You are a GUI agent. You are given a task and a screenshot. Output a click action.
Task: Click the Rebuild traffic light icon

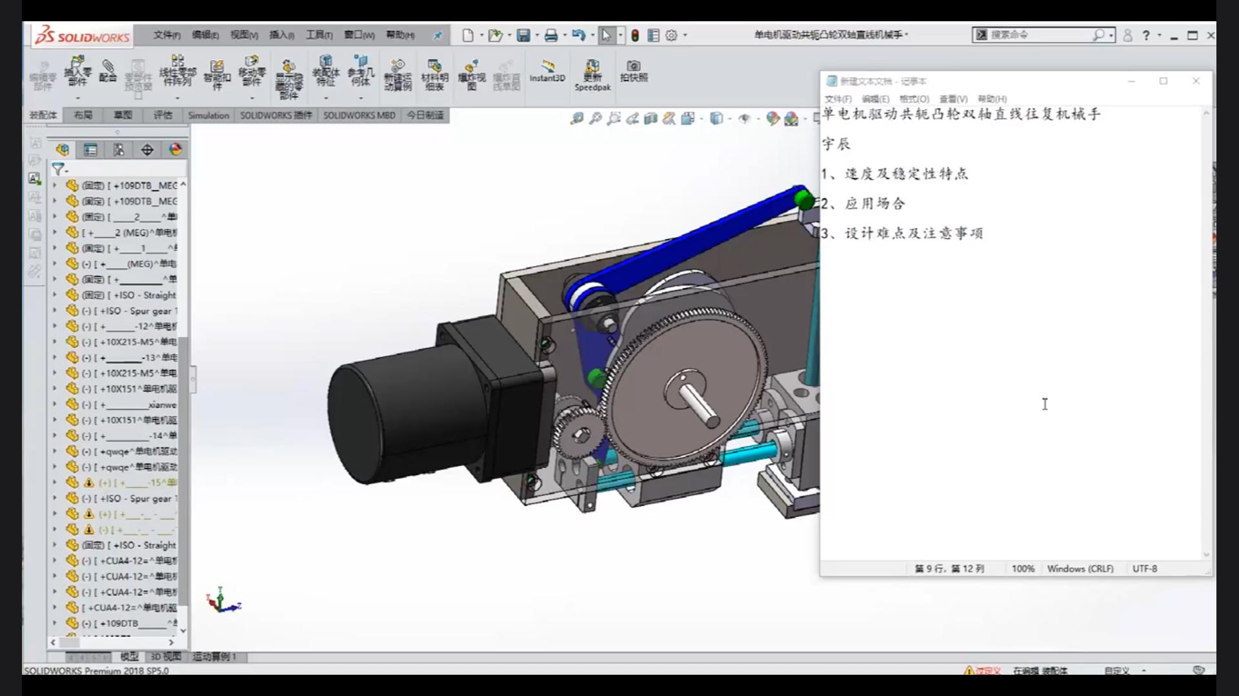635,35
